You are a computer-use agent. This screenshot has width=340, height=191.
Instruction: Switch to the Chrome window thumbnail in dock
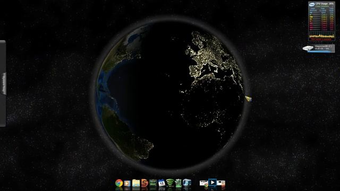click(203, 184)
